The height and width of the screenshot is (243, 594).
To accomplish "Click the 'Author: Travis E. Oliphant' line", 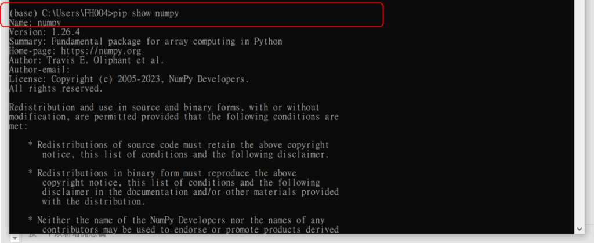I will coord(86,60).
